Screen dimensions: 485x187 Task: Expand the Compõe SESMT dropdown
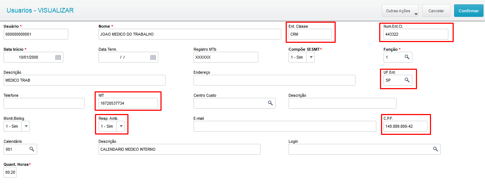311,57
